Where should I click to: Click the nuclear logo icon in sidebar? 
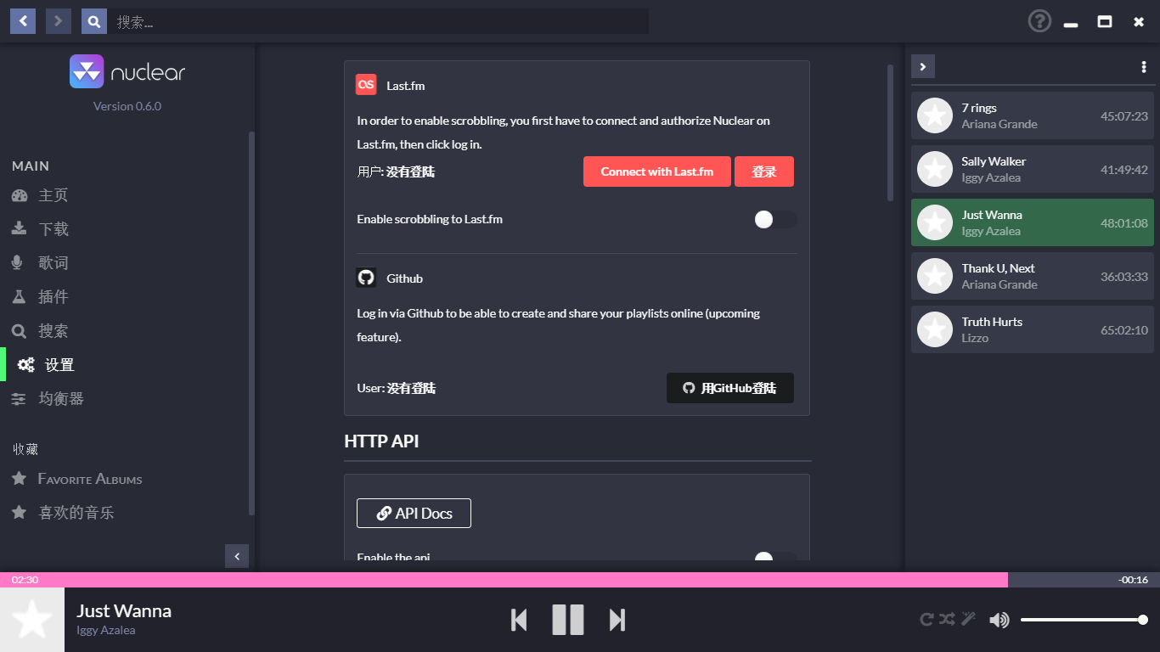pyautogui.click(x=87, y=72)
